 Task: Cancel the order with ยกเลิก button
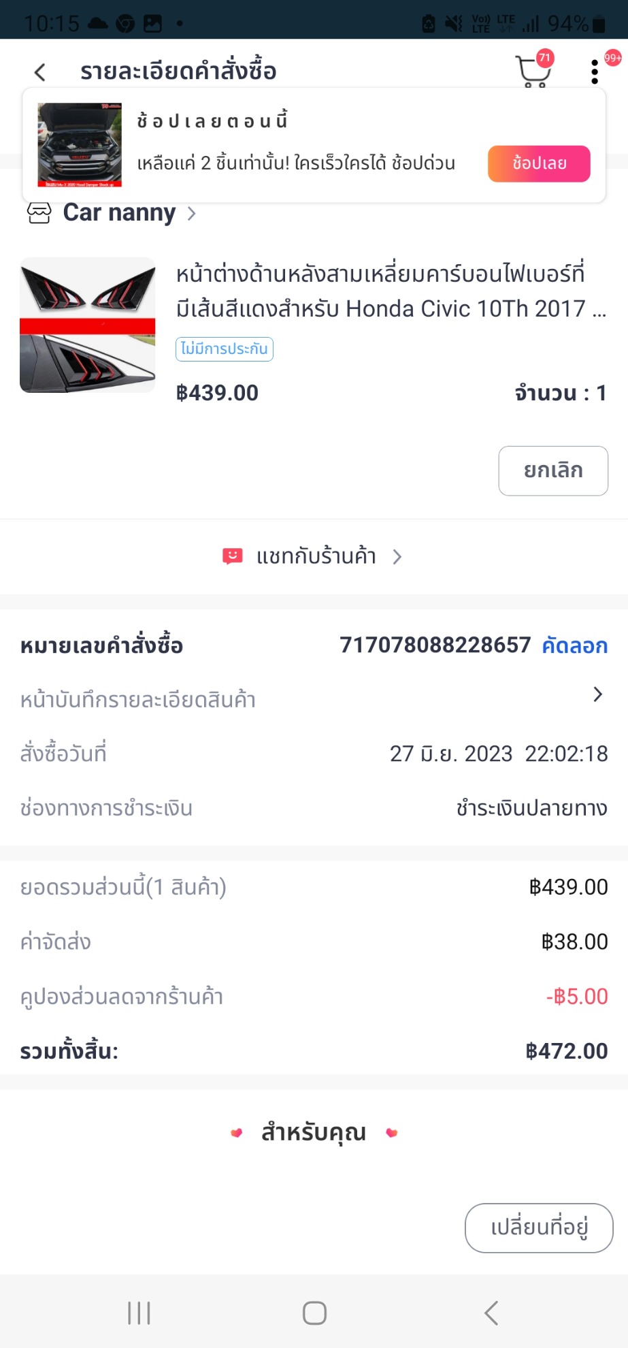[x=552, y=470]
